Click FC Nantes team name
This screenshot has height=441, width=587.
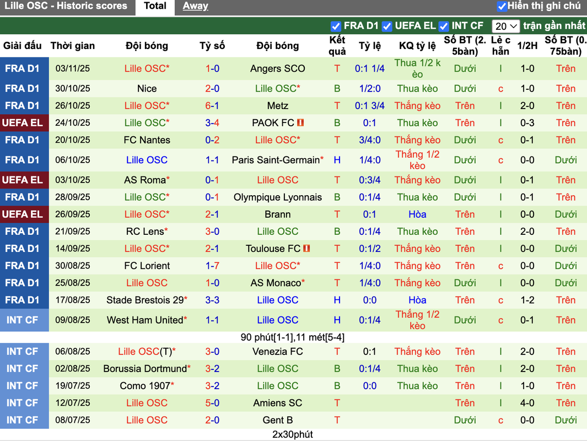pyautogui.click(x=147, y=140)
